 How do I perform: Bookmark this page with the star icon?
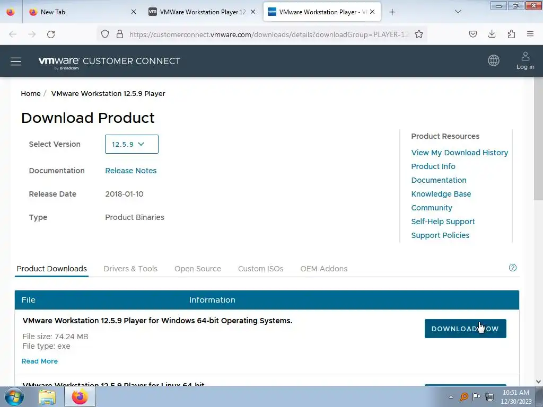[x=419, y=34]
